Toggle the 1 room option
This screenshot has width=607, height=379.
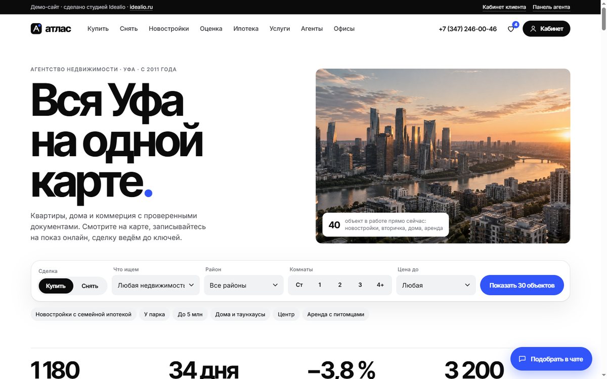(x=320, y=285)
